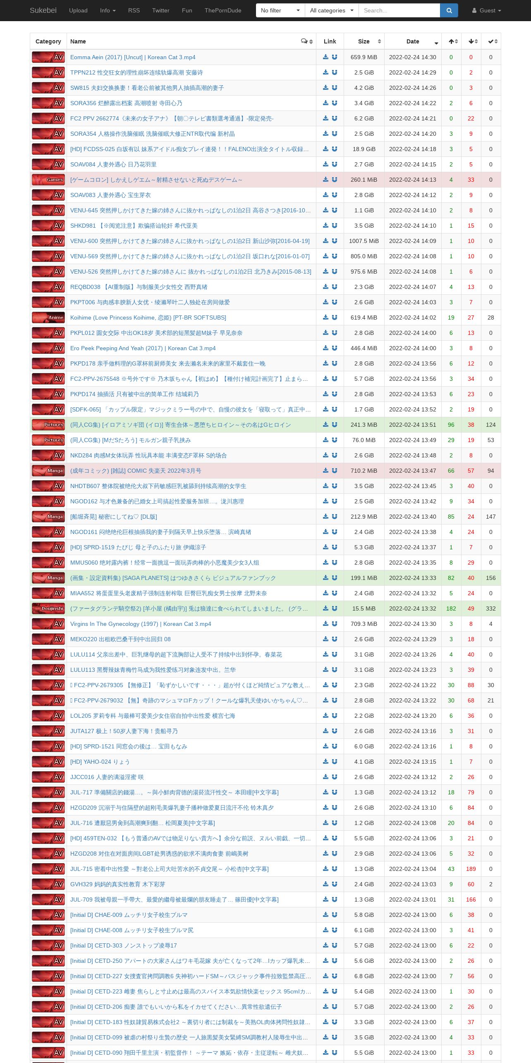Sort by seeders up-arrow column
The image size is (531, 1063).
pyautogui.click(x=451, y=41)
